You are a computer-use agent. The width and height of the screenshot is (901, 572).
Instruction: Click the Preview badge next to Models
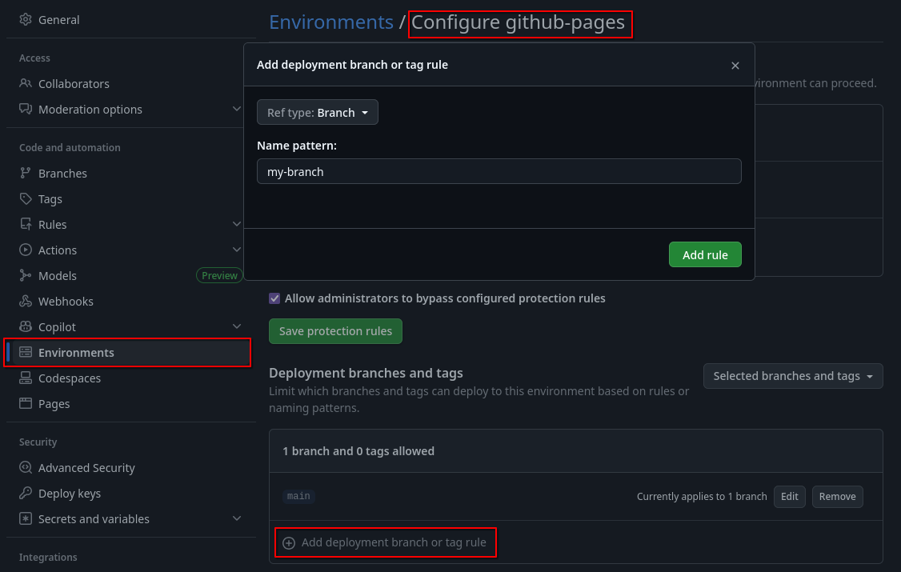pos(219,276)
